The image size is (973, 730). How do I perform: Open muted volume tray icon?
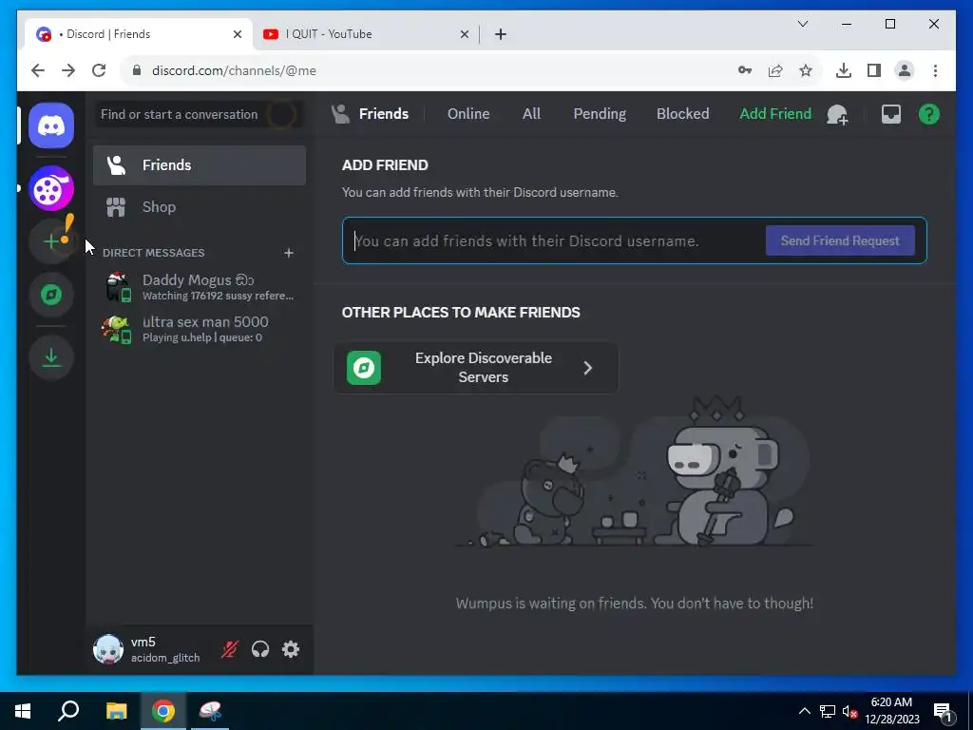tap(849, 711)
